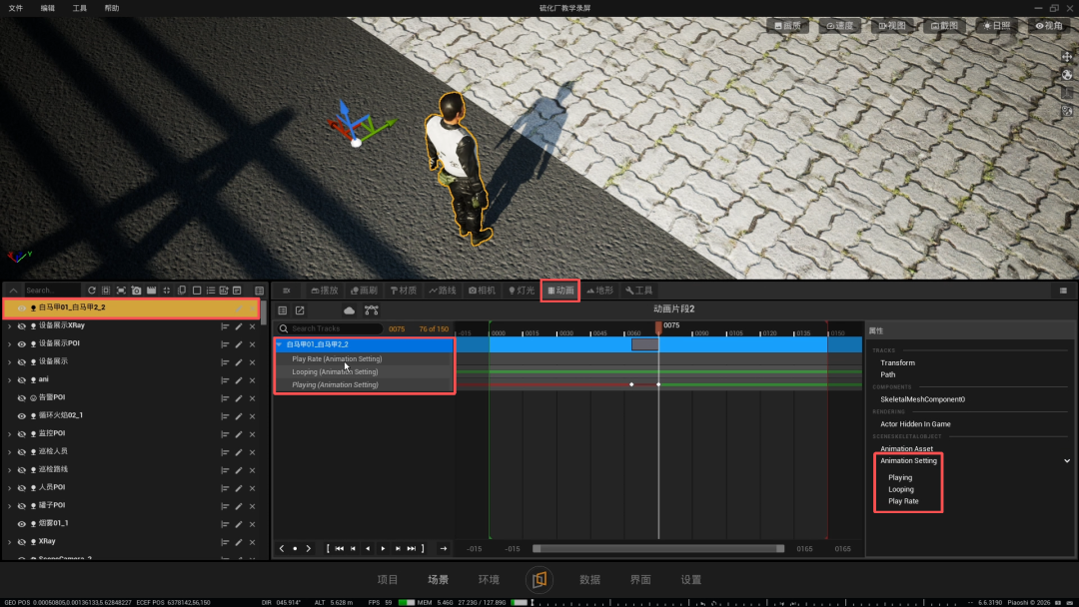Viewport: 1079px width, 607px height.
Task: Click the curve path editor icon beside the cloud icon
Action: click(x=372, y=310)
